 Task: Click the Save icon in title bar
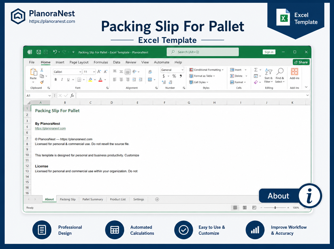coord(39,52)
